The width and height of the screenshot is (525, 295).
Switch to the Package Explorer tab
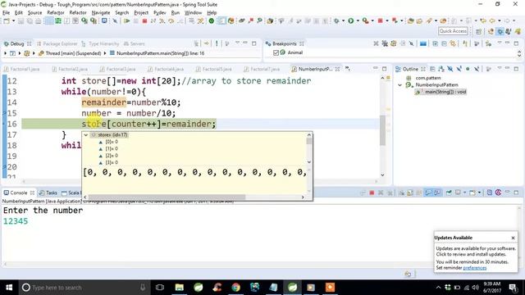point(57,43)
